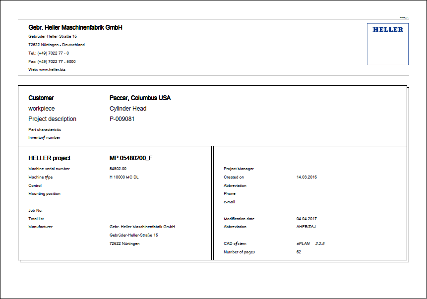
Task: Click the Project description label
Action: [x=52, y=119]
